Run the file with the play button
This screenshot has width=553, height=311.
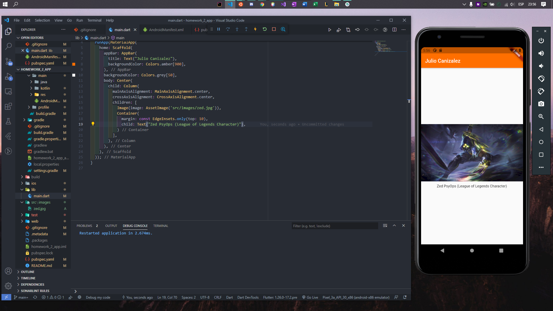pyautogui.click(x=329, y=30)
